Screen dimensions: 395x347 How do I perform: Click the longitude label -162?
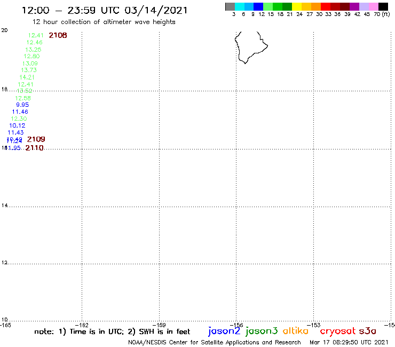click(82, 325)
